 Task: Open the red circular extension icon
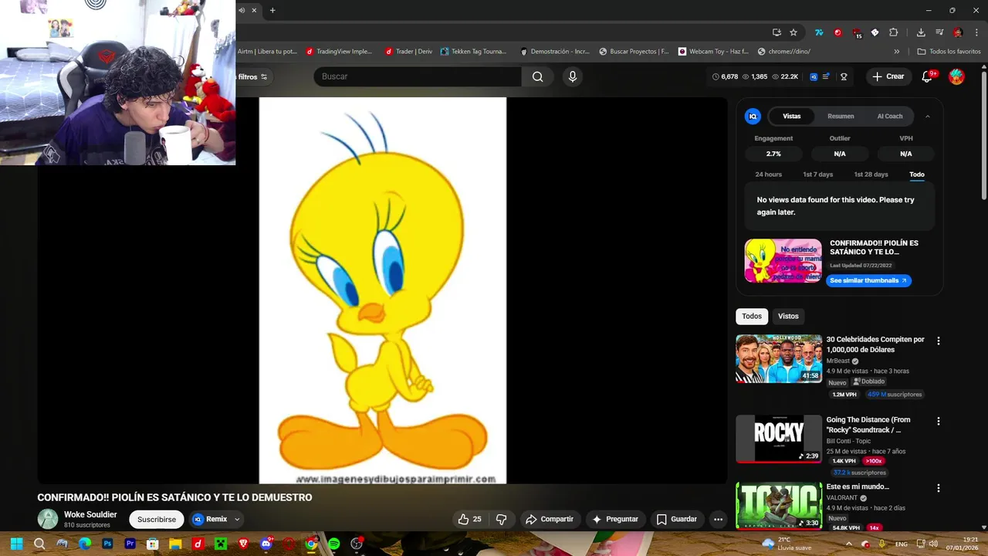837,32
